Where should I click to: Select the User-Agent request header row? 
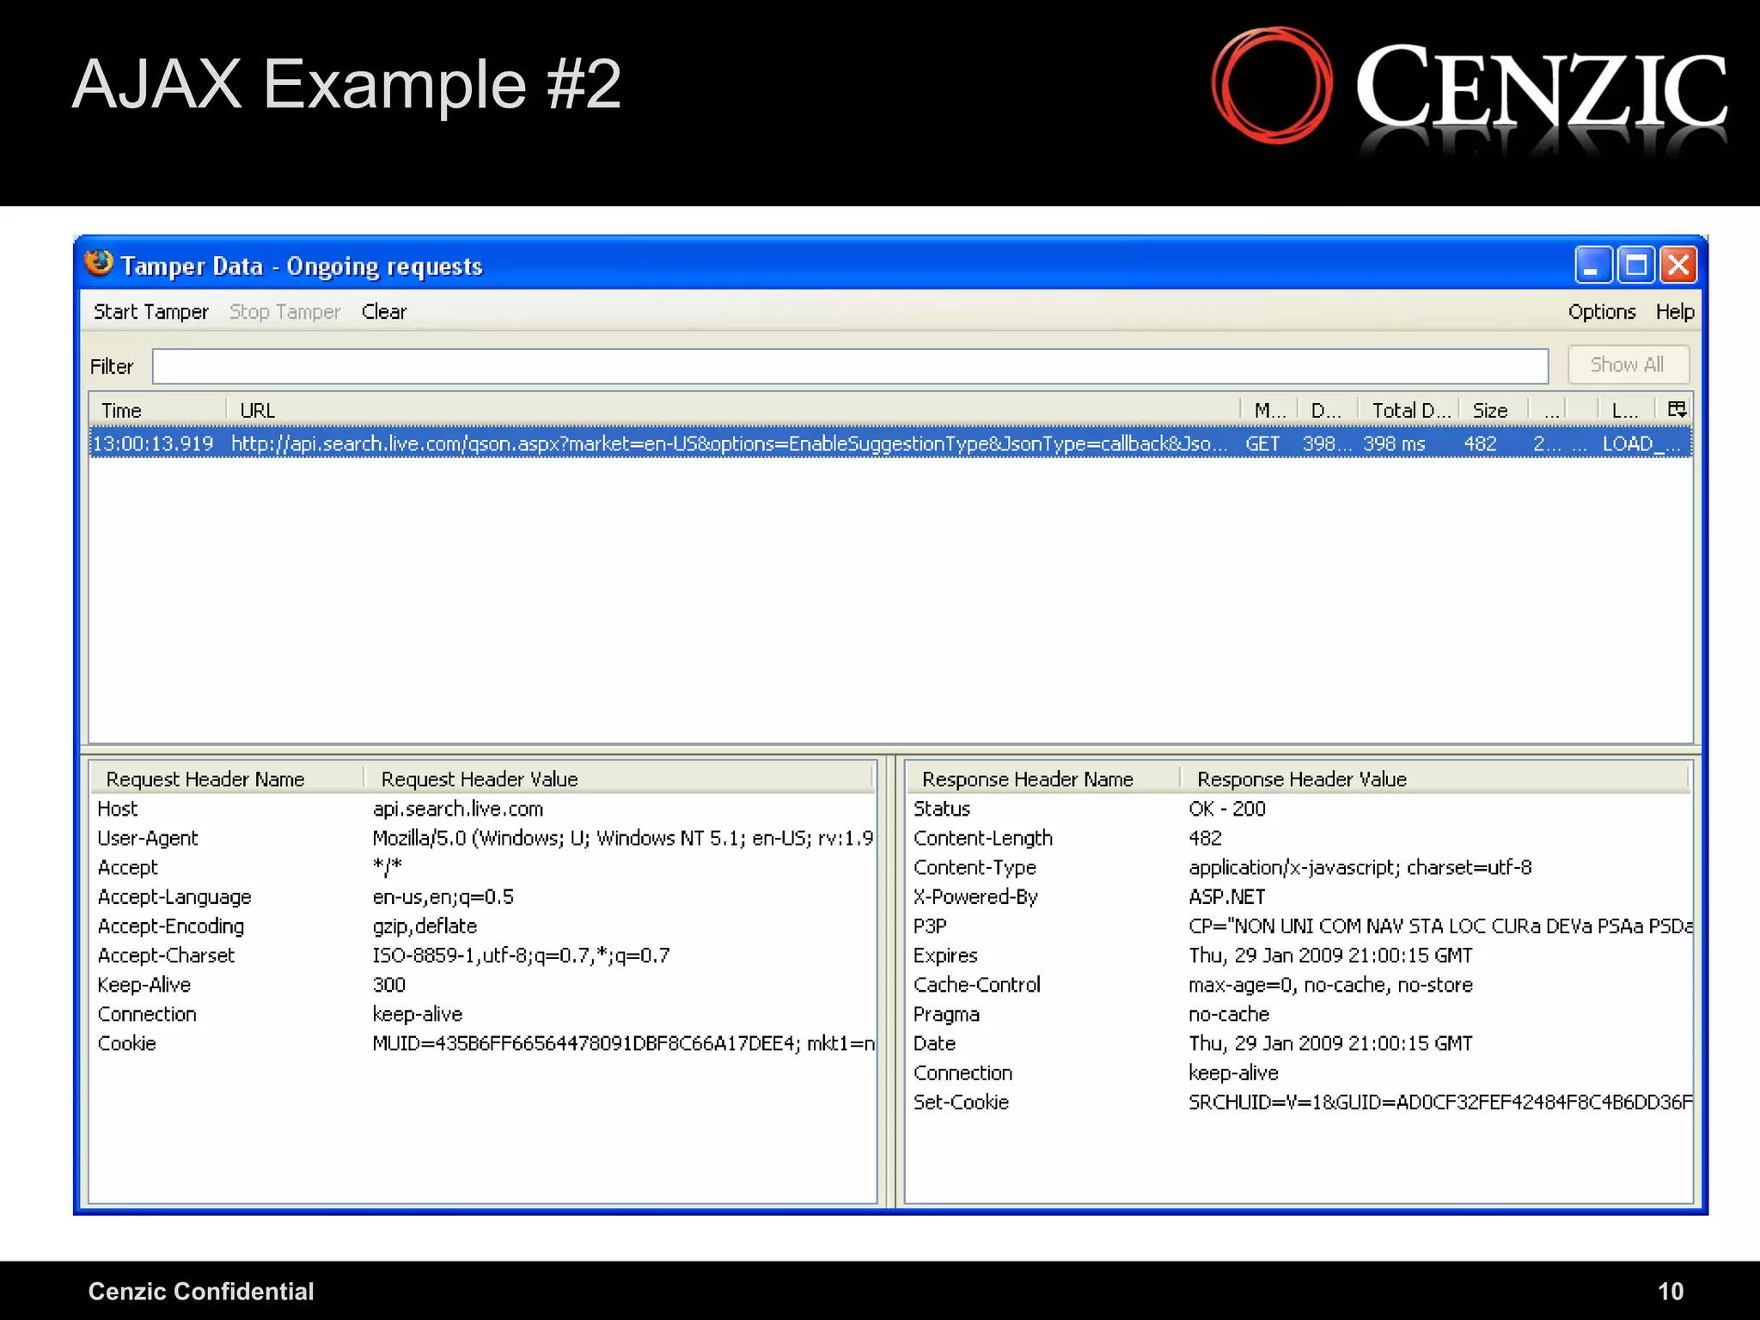click(x=482, y=838)
